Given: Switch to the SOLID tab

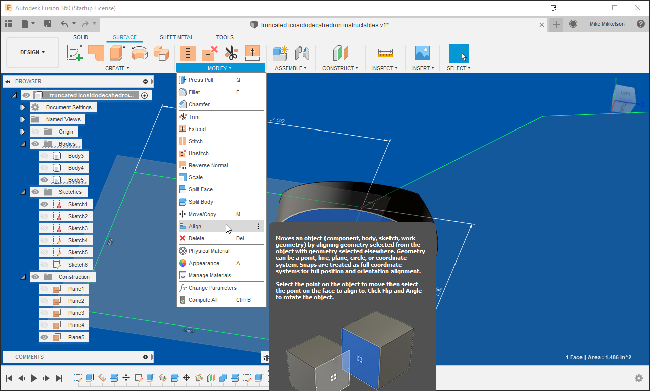Looking at the screenshot, I should 81,37.
